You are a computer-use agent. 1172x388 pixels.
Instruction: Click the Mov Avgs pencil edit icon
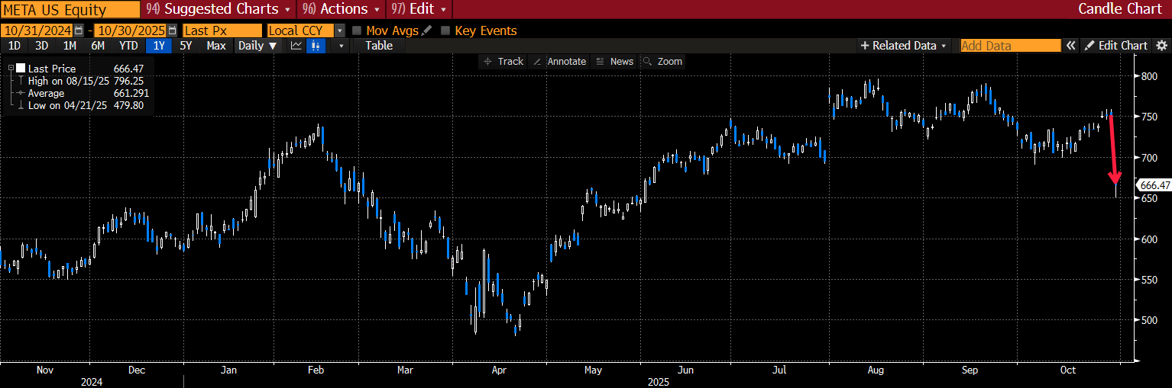coord(426,30)
